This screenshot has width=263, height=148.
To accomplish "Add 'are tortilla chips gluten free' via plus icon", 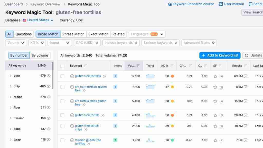I will point(72,101).
